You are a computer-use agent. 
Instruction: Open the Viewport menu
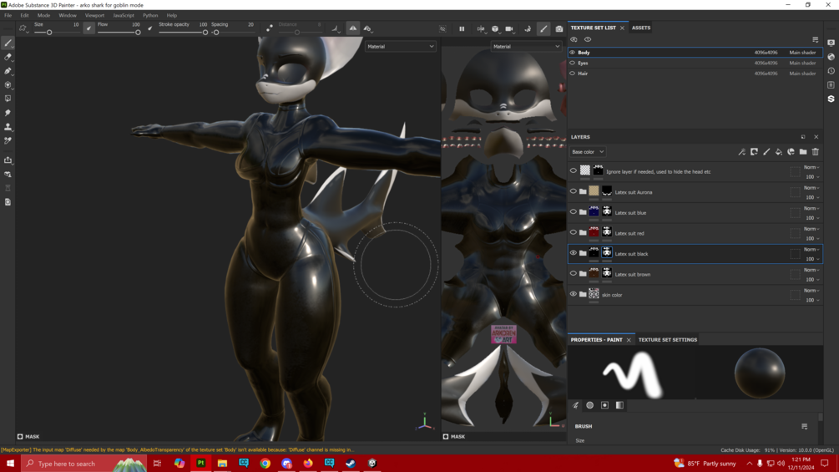(94, 16)
